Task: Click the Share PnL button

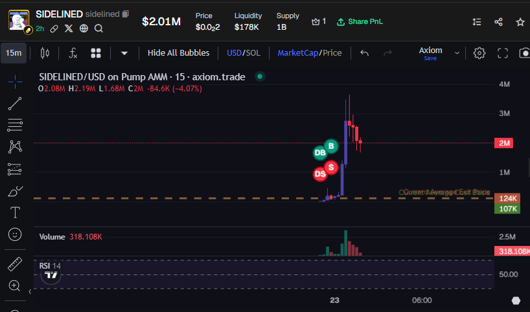Action: 360,21
